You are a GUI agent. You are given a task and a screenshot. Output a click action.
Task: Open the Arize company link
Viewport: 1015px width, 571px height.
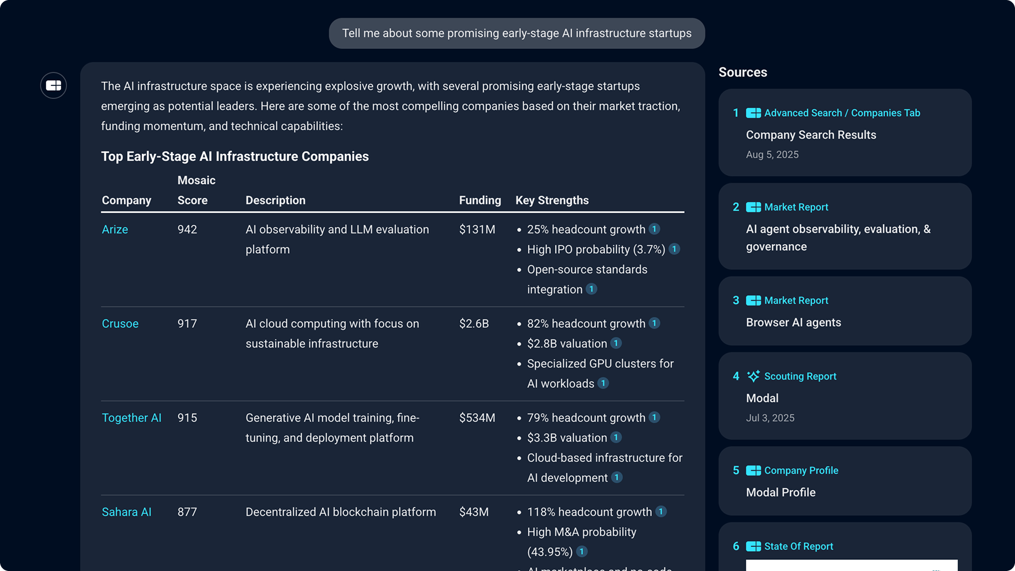pos(115,229)
